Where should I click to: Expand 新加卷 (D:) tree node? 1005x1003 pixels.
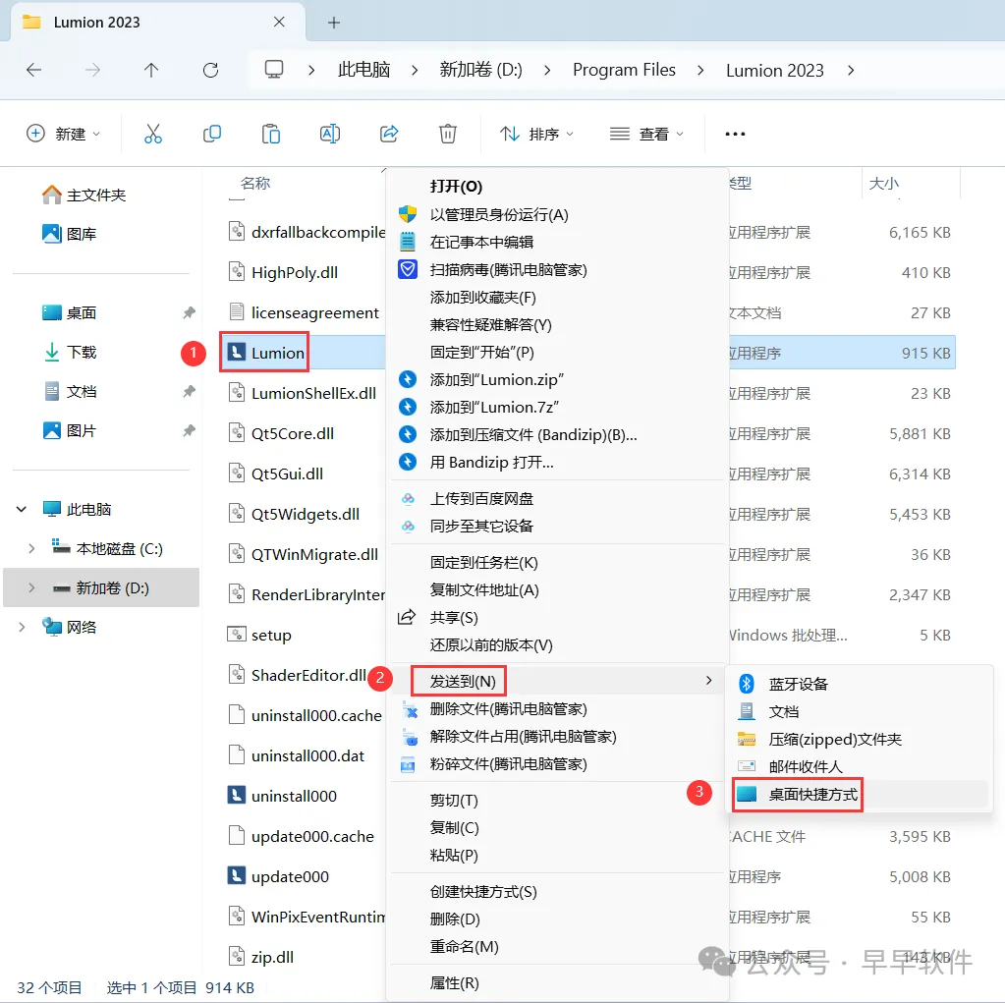pos(30,587)
